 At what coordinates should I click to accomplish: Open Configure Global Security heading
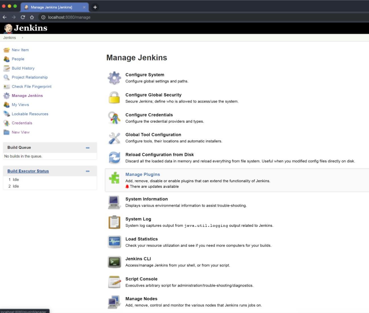154,95
